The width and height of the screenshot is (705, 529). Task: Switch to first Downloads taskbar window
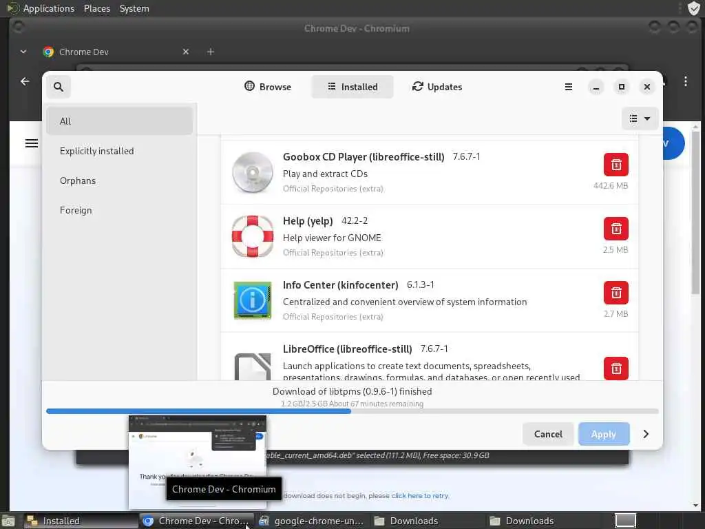pyautogui.click(x=428, y=521)
